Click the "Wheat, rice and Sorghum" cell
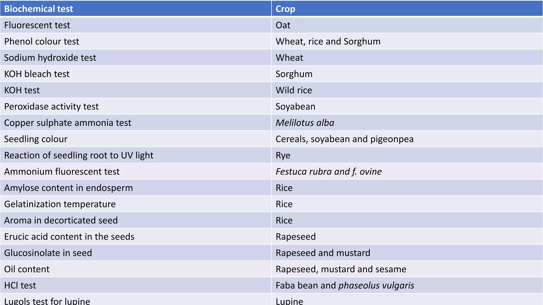 328,42
